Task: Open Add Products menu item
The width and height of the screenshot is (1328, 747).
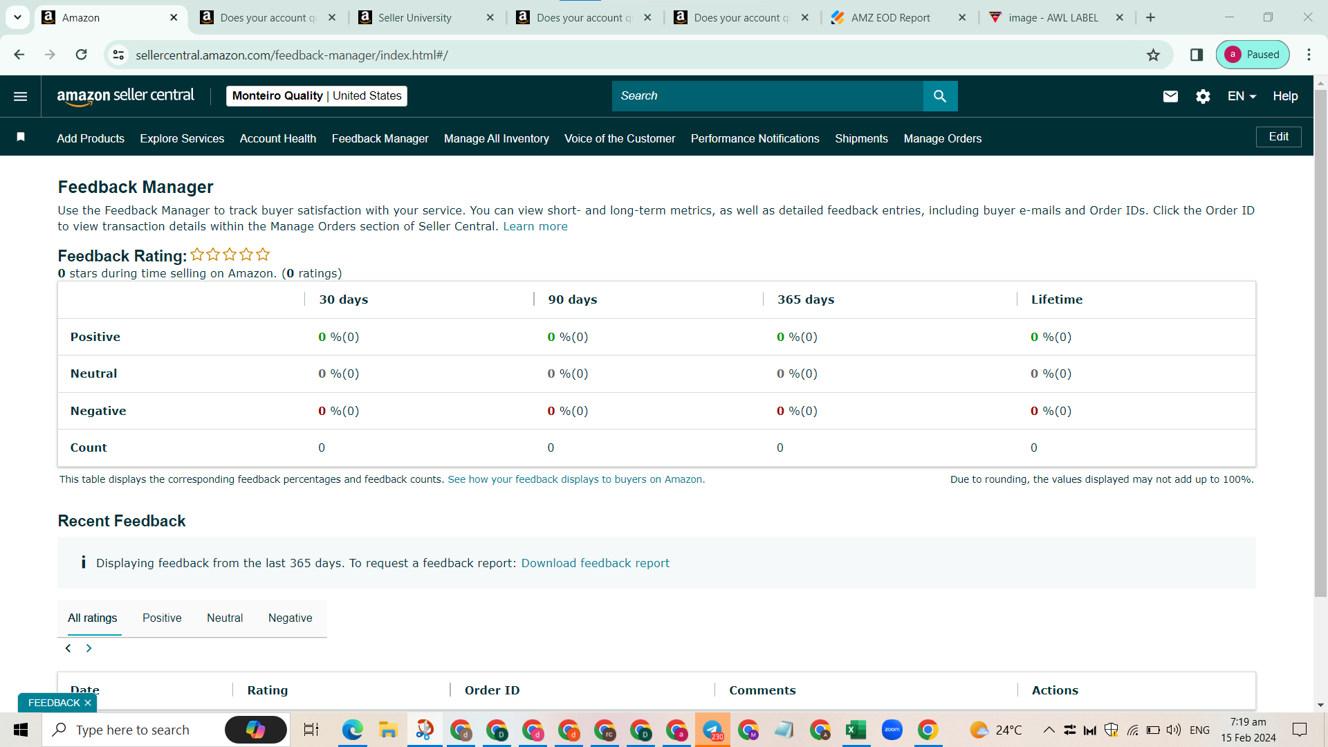Action: pos(91,138)
